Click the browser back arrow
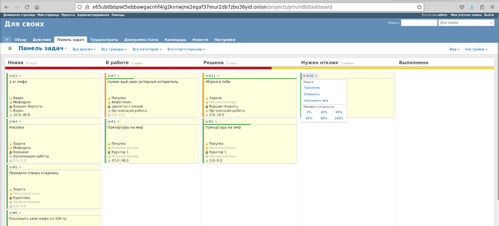The width and height of the screenshot is (499, 226). coord(7,7)
